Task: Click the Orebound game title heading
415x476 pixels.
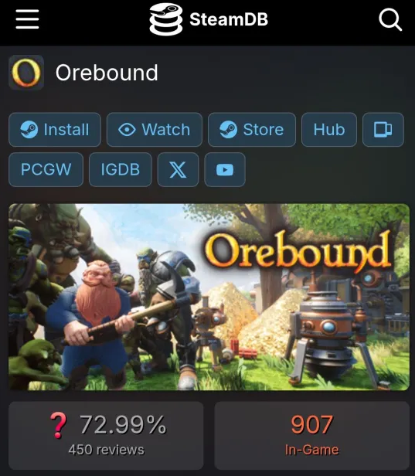Action: coord(107,73)
